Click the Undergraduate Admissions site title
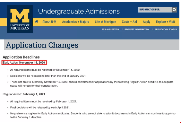The image size is (181, 123). click(79, 11)
